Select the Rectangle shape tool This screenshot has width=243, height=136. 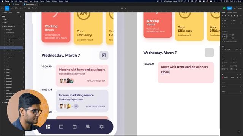pos(16,8)
